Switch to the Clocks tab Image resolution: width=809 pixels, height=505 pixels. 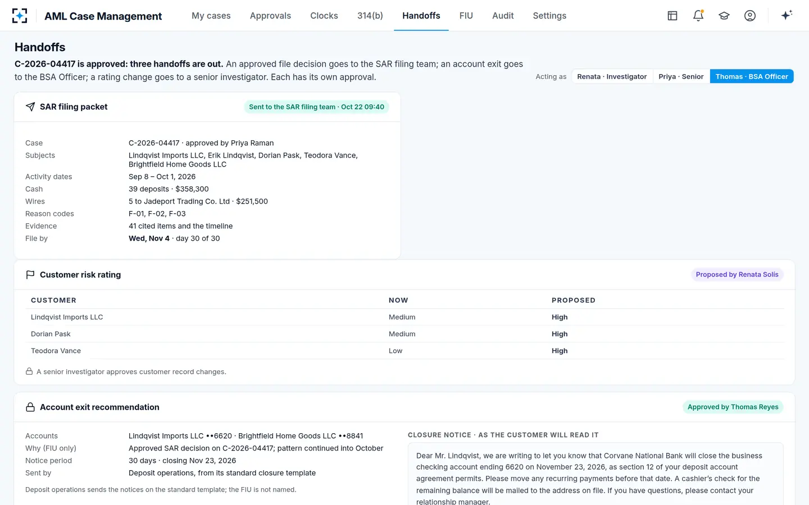324,16
